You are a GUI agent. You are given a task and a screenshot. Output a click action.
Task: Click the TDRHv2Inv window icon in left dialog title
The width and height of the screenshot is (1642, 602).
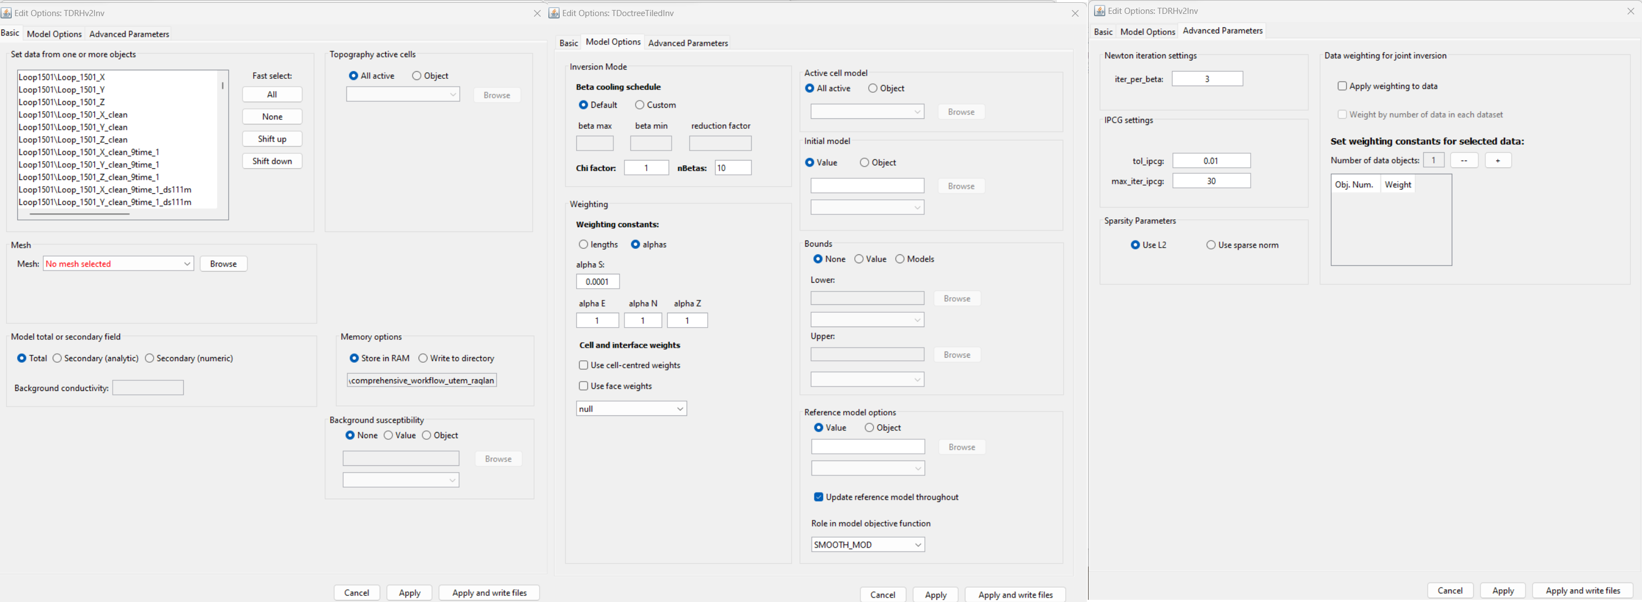pyautogui.click(x=6, y=13)
